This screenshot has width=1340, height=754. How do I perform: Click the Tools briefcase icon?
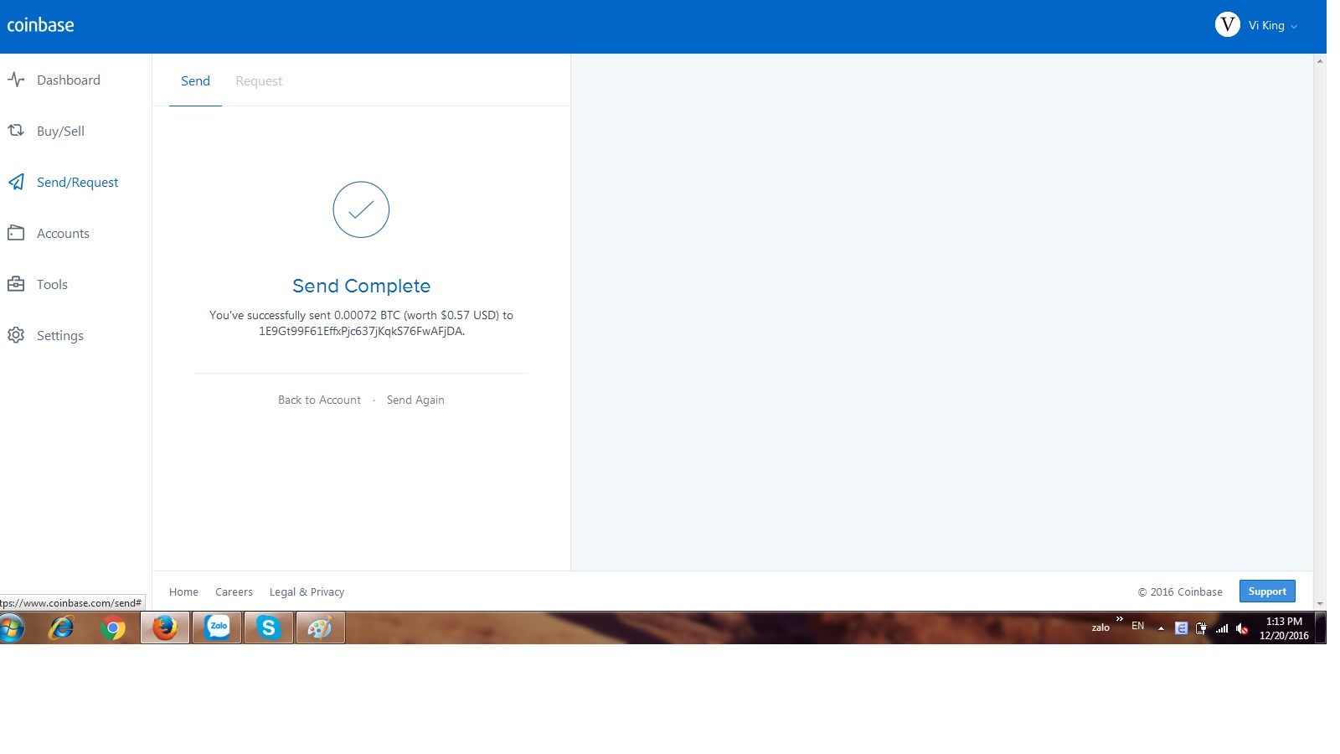coord(16,284)
